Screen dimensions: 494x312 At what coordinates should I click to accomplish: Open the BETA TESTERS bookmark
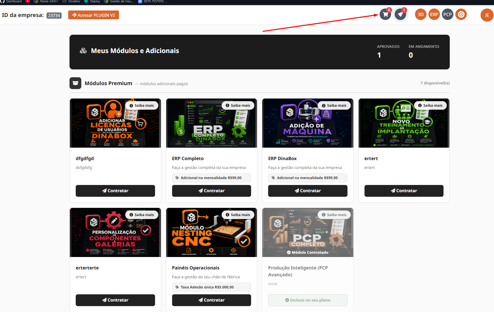(153, 2)
